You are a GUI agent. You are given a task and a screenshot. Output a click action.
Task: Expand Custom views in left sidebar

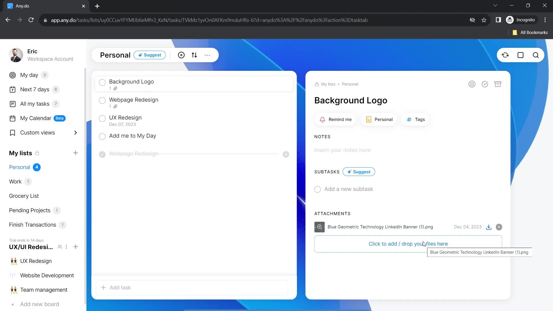point(75,132)
